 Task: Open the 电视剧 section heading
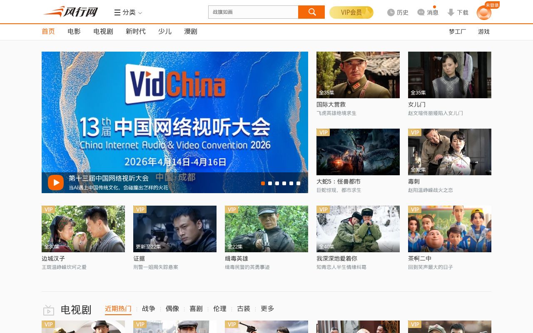(x=76, y=310)
